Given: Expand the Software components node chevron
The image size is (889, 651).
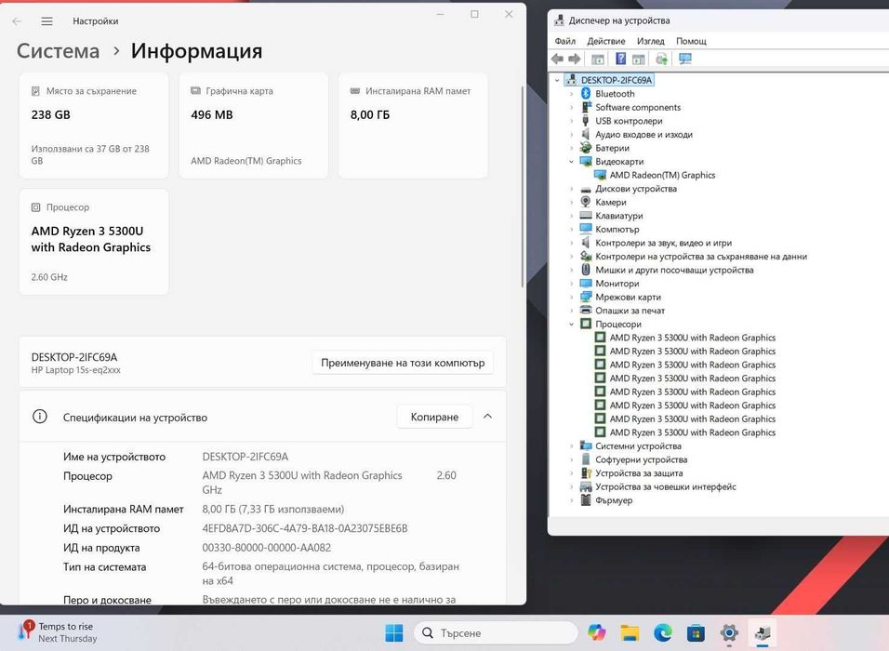Looking at the screenshot, I should tap(571, 107).
